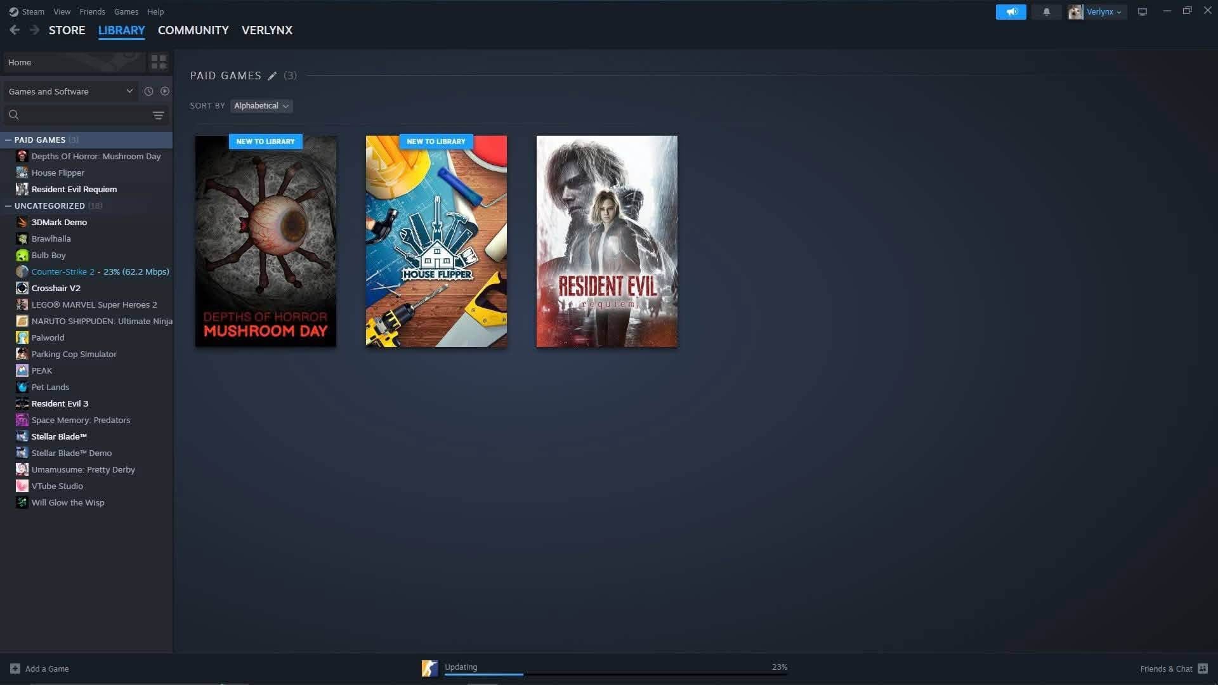Click the download progress bar
Screen dimensions: 1218x685
click(x=615, y=674)
